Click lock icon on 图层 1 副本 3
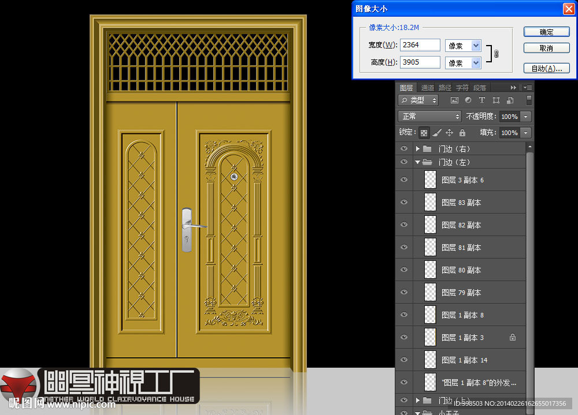Screen dimensions: 578x415 [512, 337]
